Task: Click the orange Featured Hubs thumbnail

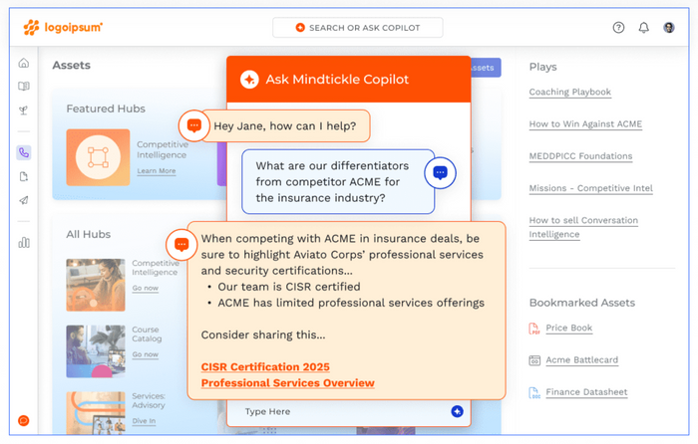Action: [98, 157]
